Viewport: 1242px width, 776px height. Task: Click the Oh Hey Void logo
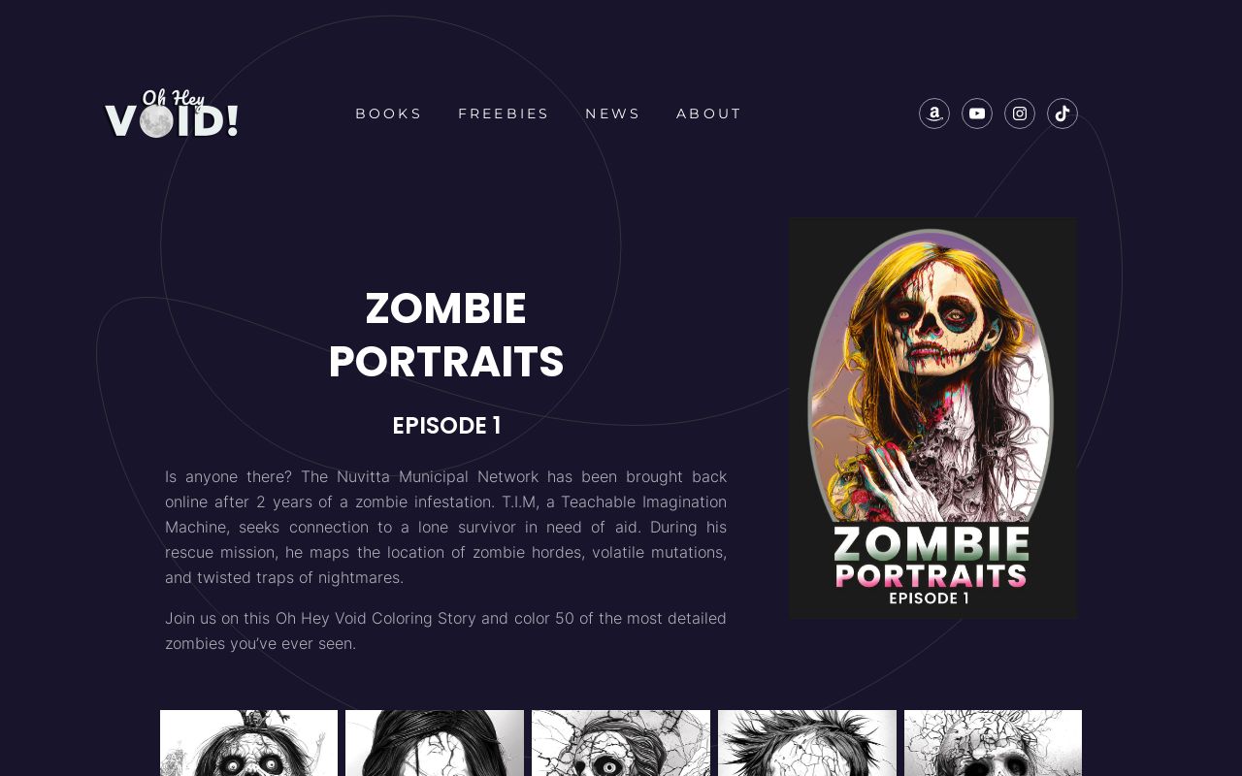[171, 113]
